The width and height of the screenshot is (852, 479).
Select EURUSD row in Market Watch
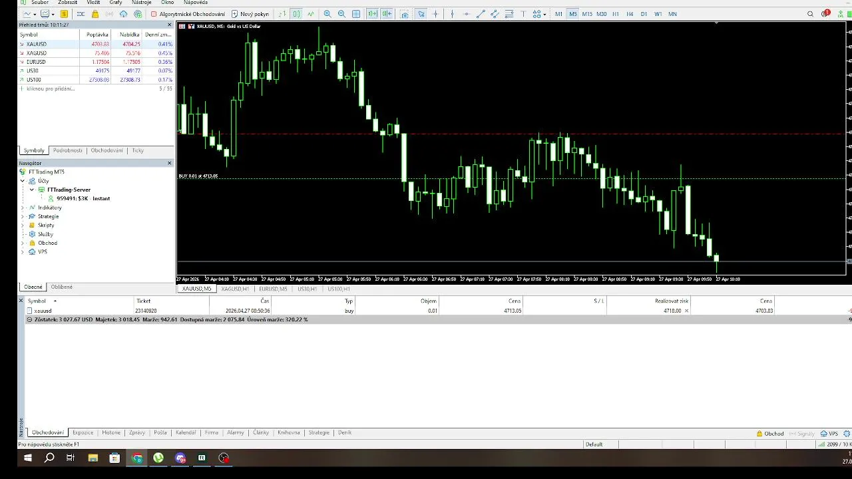pos(97,62)
